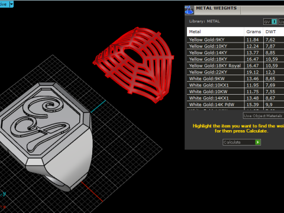Select the White Gold:14K PdW row
284x213 pixels.
(235, 105)
